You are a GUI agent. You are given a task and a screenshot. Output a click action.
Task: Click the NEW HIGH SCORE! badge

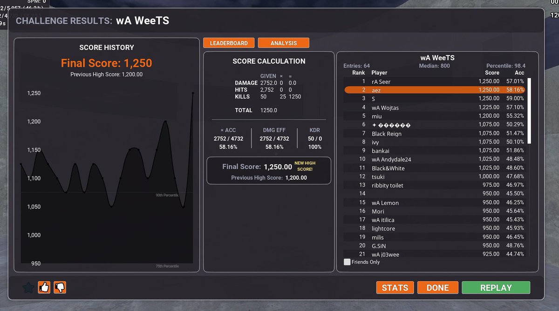click(305, 166)
